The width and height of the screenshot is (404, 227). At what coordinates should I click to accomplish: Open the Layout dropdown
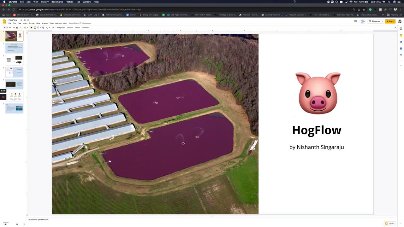click(70, 28)
